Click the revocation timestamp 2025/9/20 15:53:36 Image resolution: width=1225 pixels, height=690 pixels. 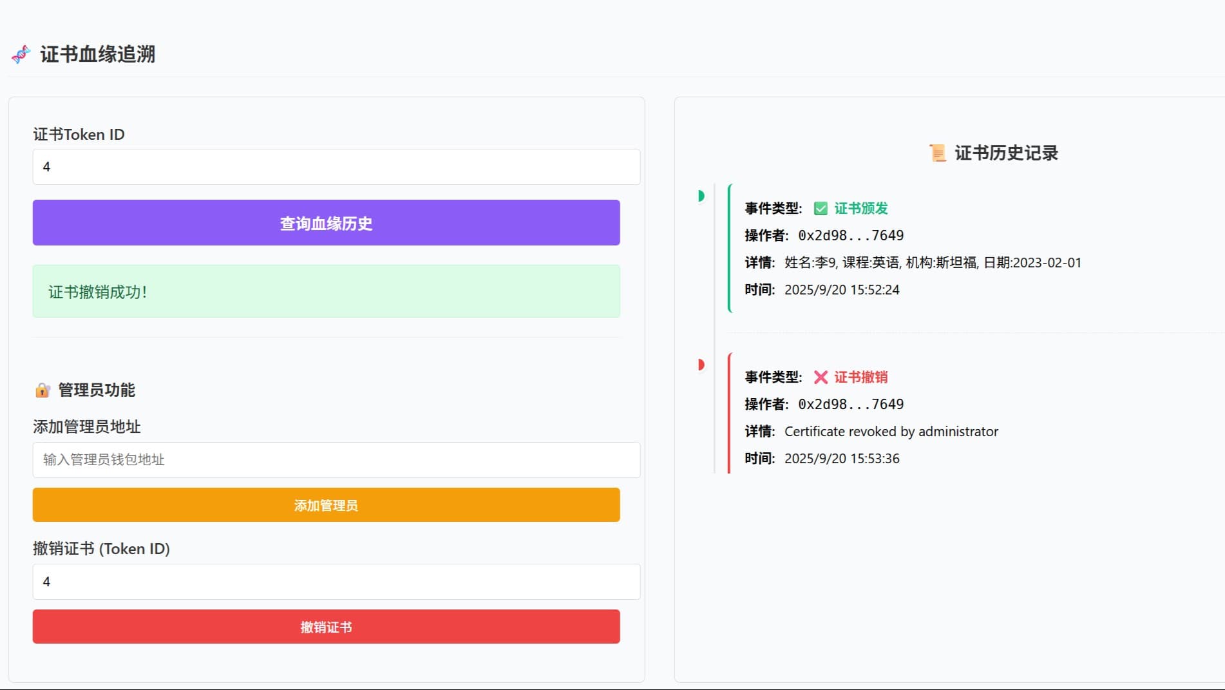pyautogui.click(x=842, y=458)
